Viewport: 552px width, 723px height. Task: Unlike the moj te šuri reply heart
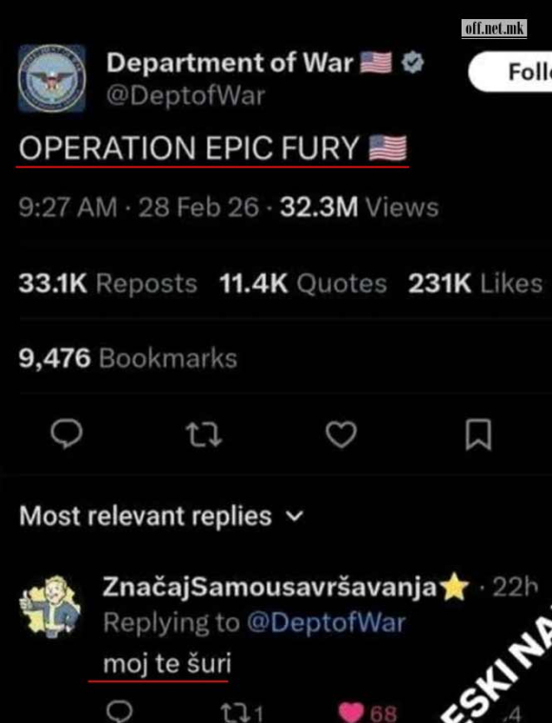pyautogui.click(x=352, y=713)
